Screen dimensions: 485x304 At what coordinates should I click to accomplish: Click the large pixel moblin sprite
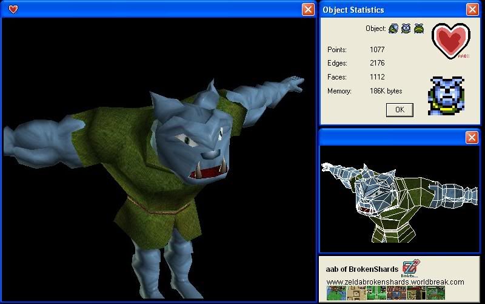(x=446, y=96)
